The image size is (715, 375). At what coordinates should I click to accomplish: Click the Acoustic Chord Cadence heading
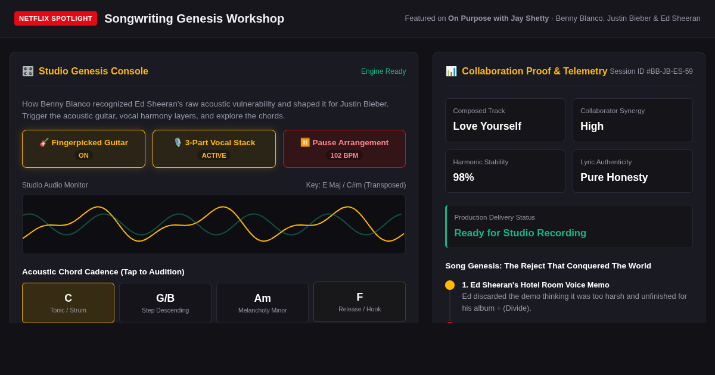coord(103,272)
